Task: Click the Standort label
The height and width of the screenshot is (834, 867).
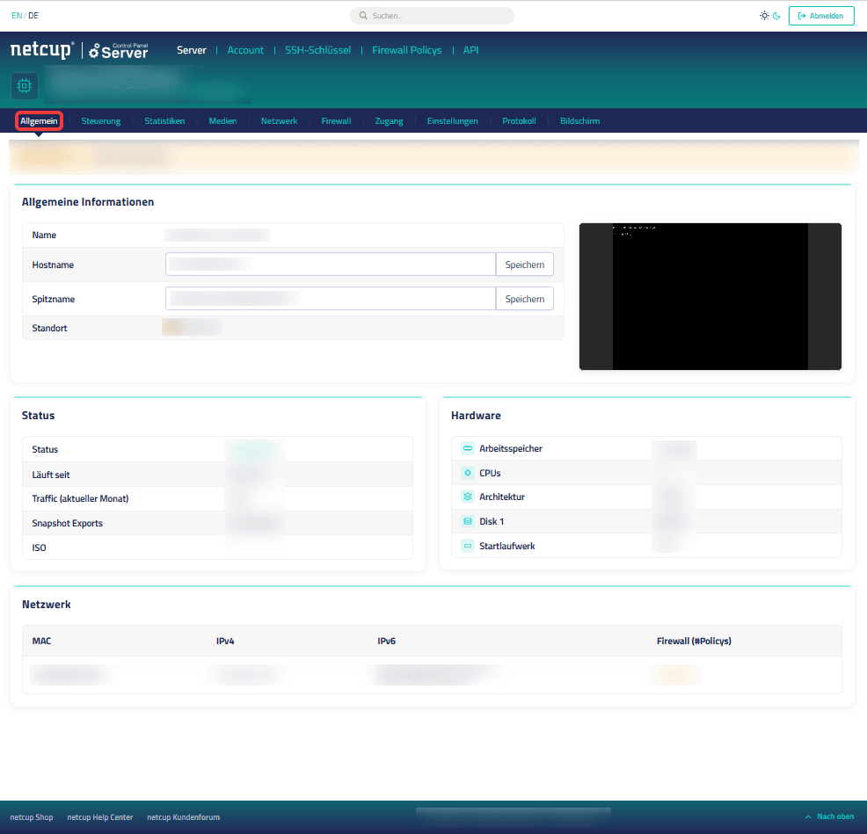Action: tap(50, 328)
